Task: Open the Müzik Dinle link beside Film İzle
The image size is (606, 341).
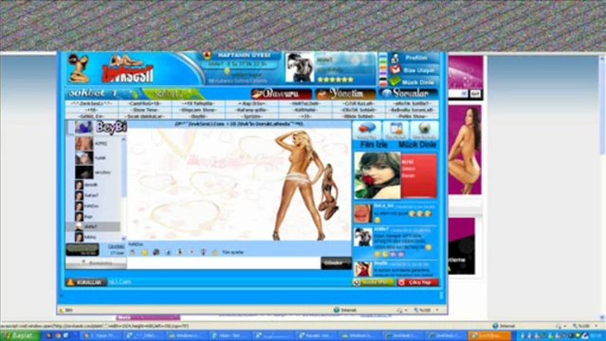Action: (417, 145)
